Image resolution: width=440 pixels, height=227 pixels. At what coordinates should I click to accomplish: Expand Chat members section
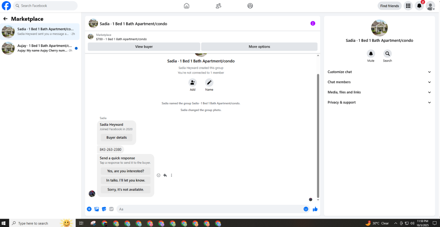(x=379, y=82)
